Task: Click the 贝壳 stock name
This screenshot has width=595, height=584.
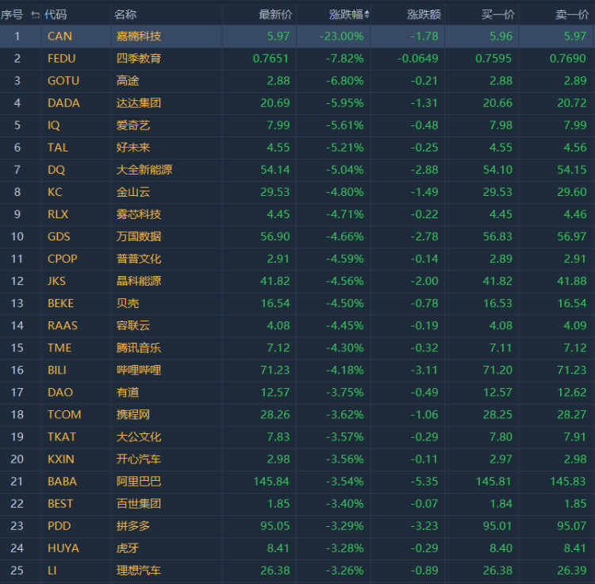Action: point(128,303)
